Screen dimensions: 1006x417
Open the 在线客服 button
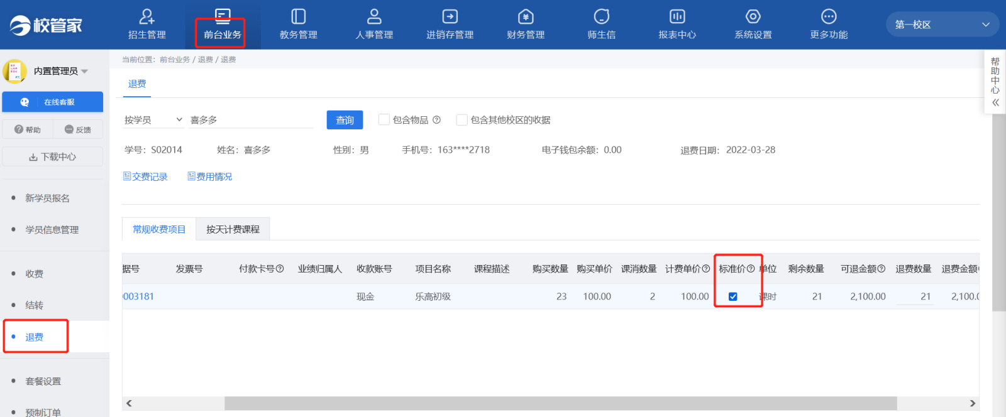point(53,102)
